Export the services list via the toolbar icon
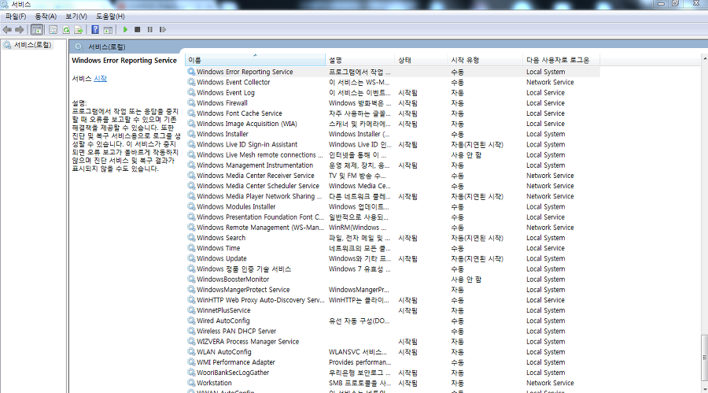Viewport: 708px width, 393px height. coord(79,30)
